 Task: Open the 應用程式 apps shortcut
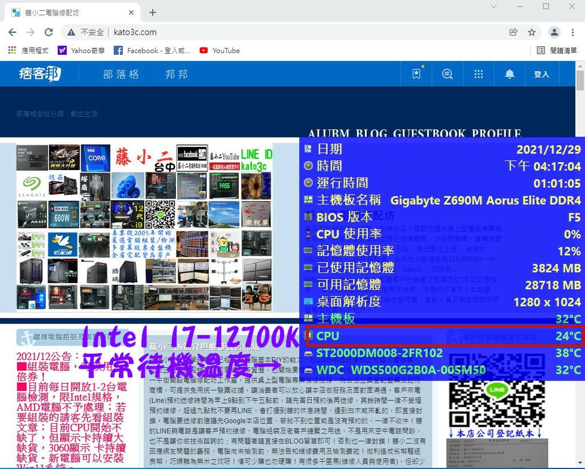coord(29,50)
